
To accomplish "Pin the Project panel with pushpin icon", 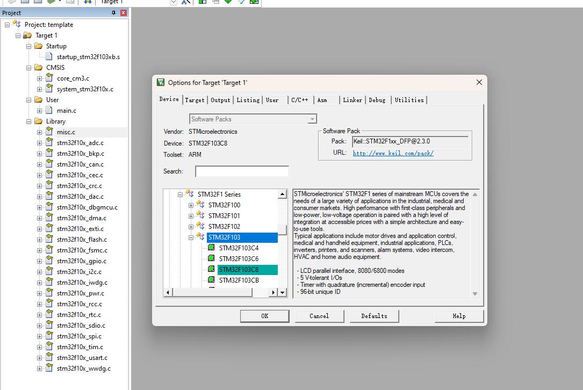I will click(x=113, y=13).
